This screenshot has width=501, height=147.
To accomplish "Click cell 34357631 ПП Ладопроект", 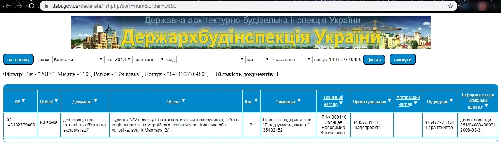I will [x=372, y=125].
